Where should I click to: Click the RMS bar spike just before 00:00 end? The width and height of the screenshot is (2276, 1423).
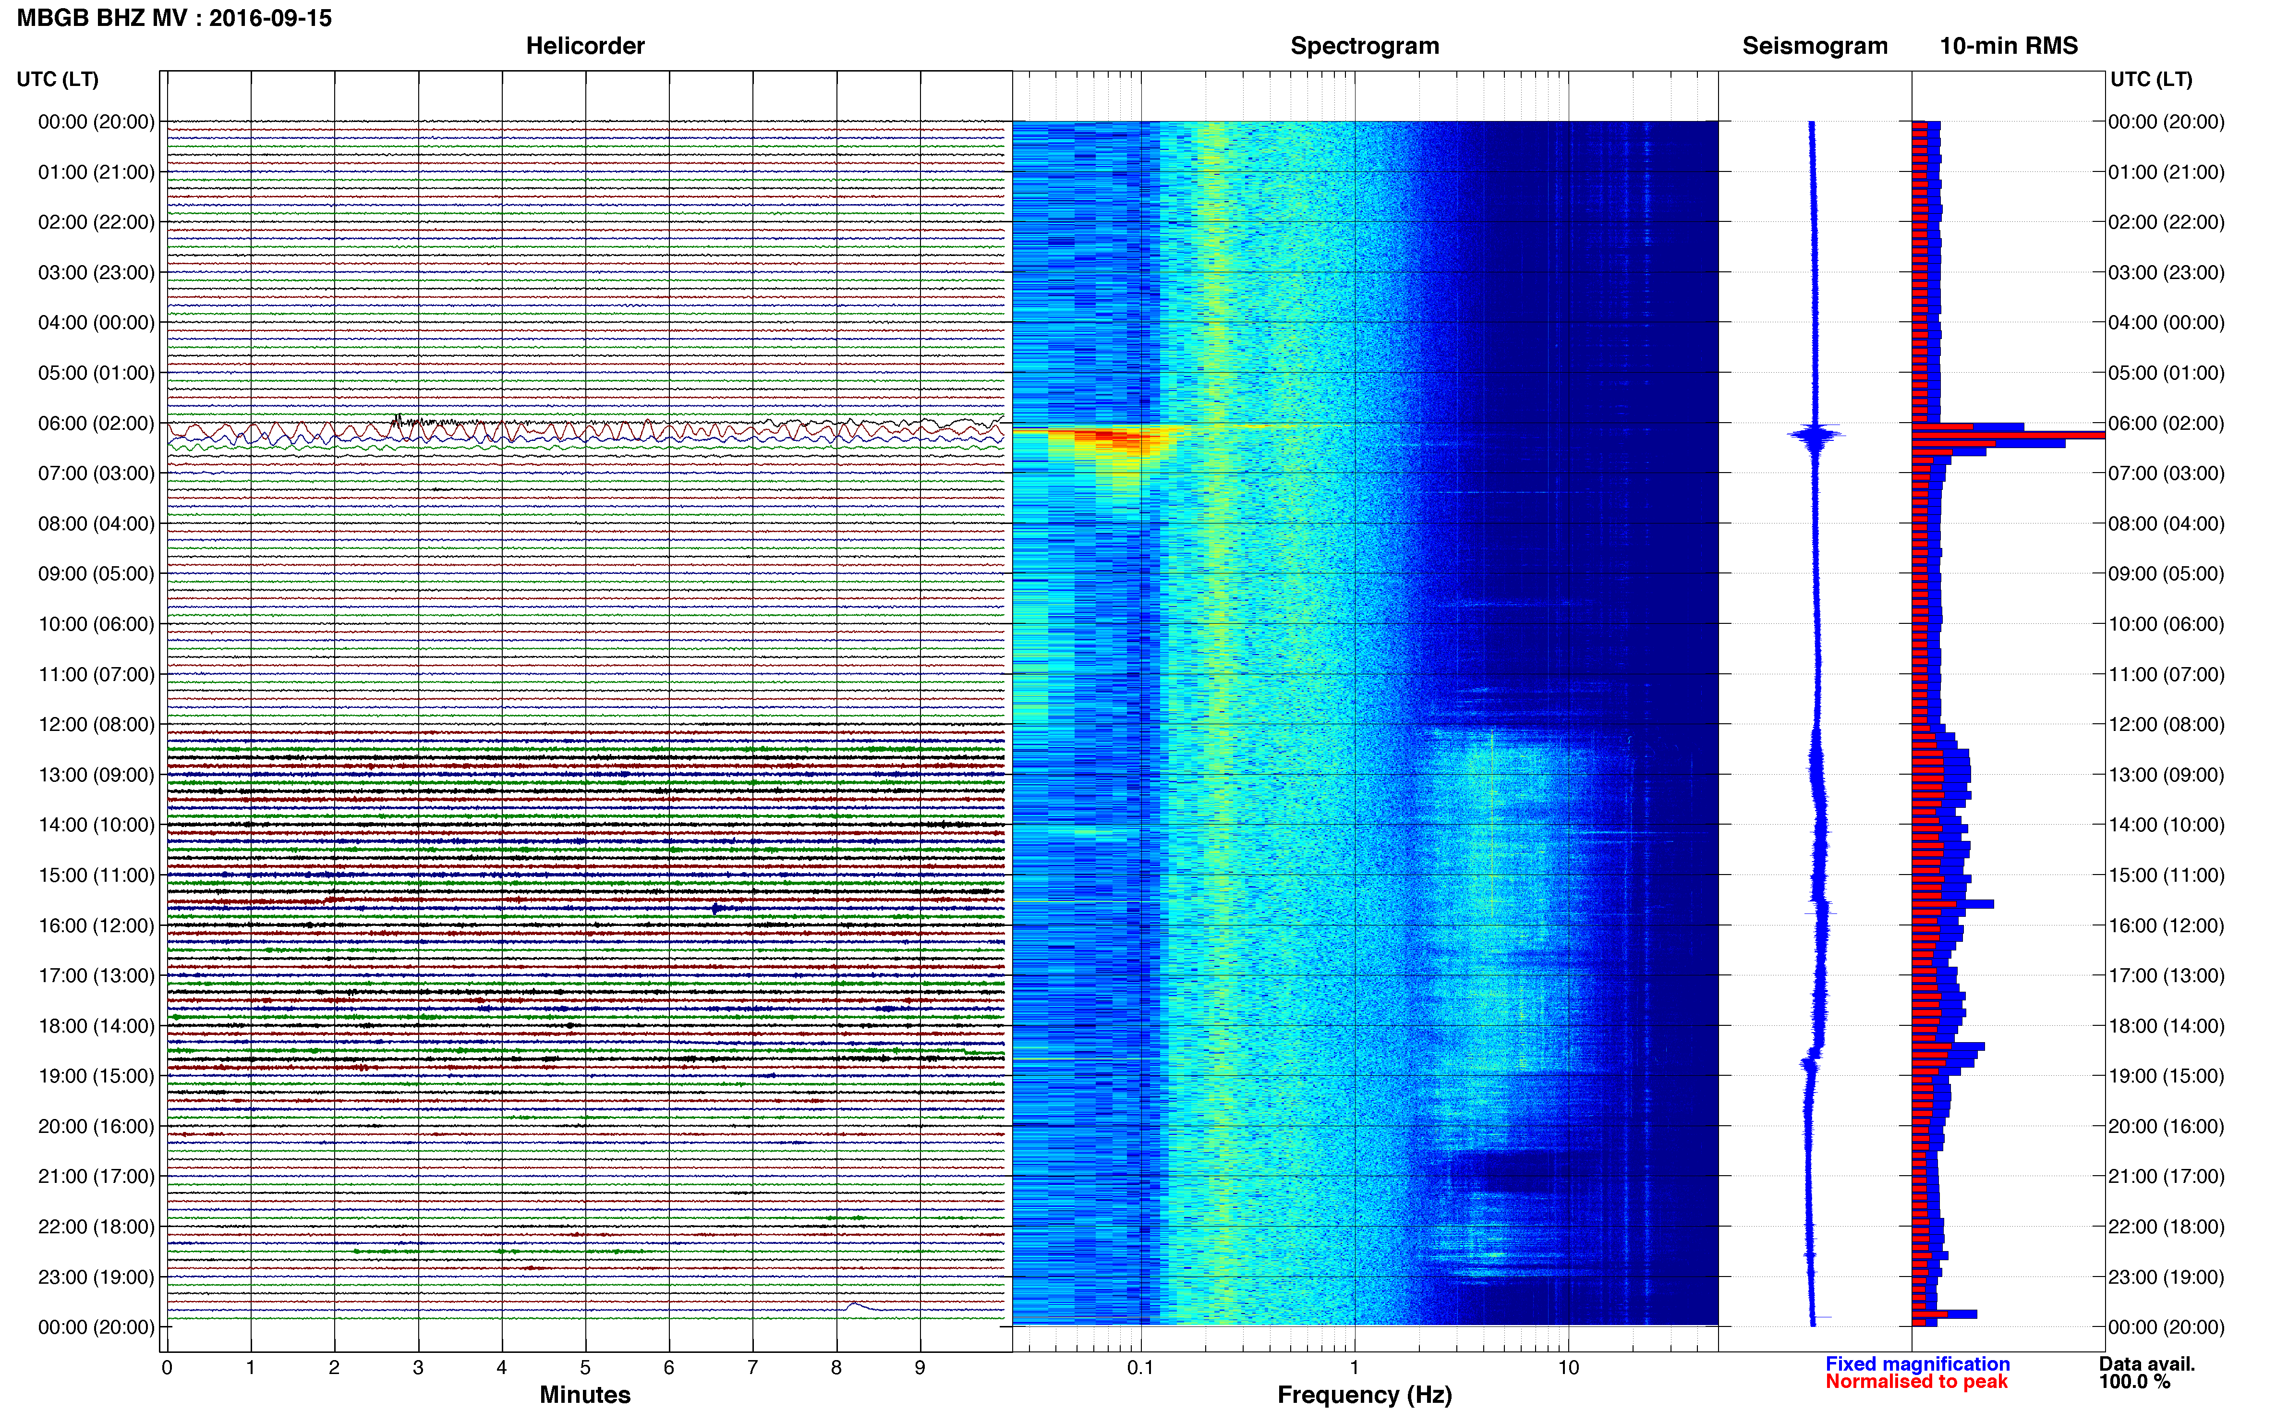1944,1314
